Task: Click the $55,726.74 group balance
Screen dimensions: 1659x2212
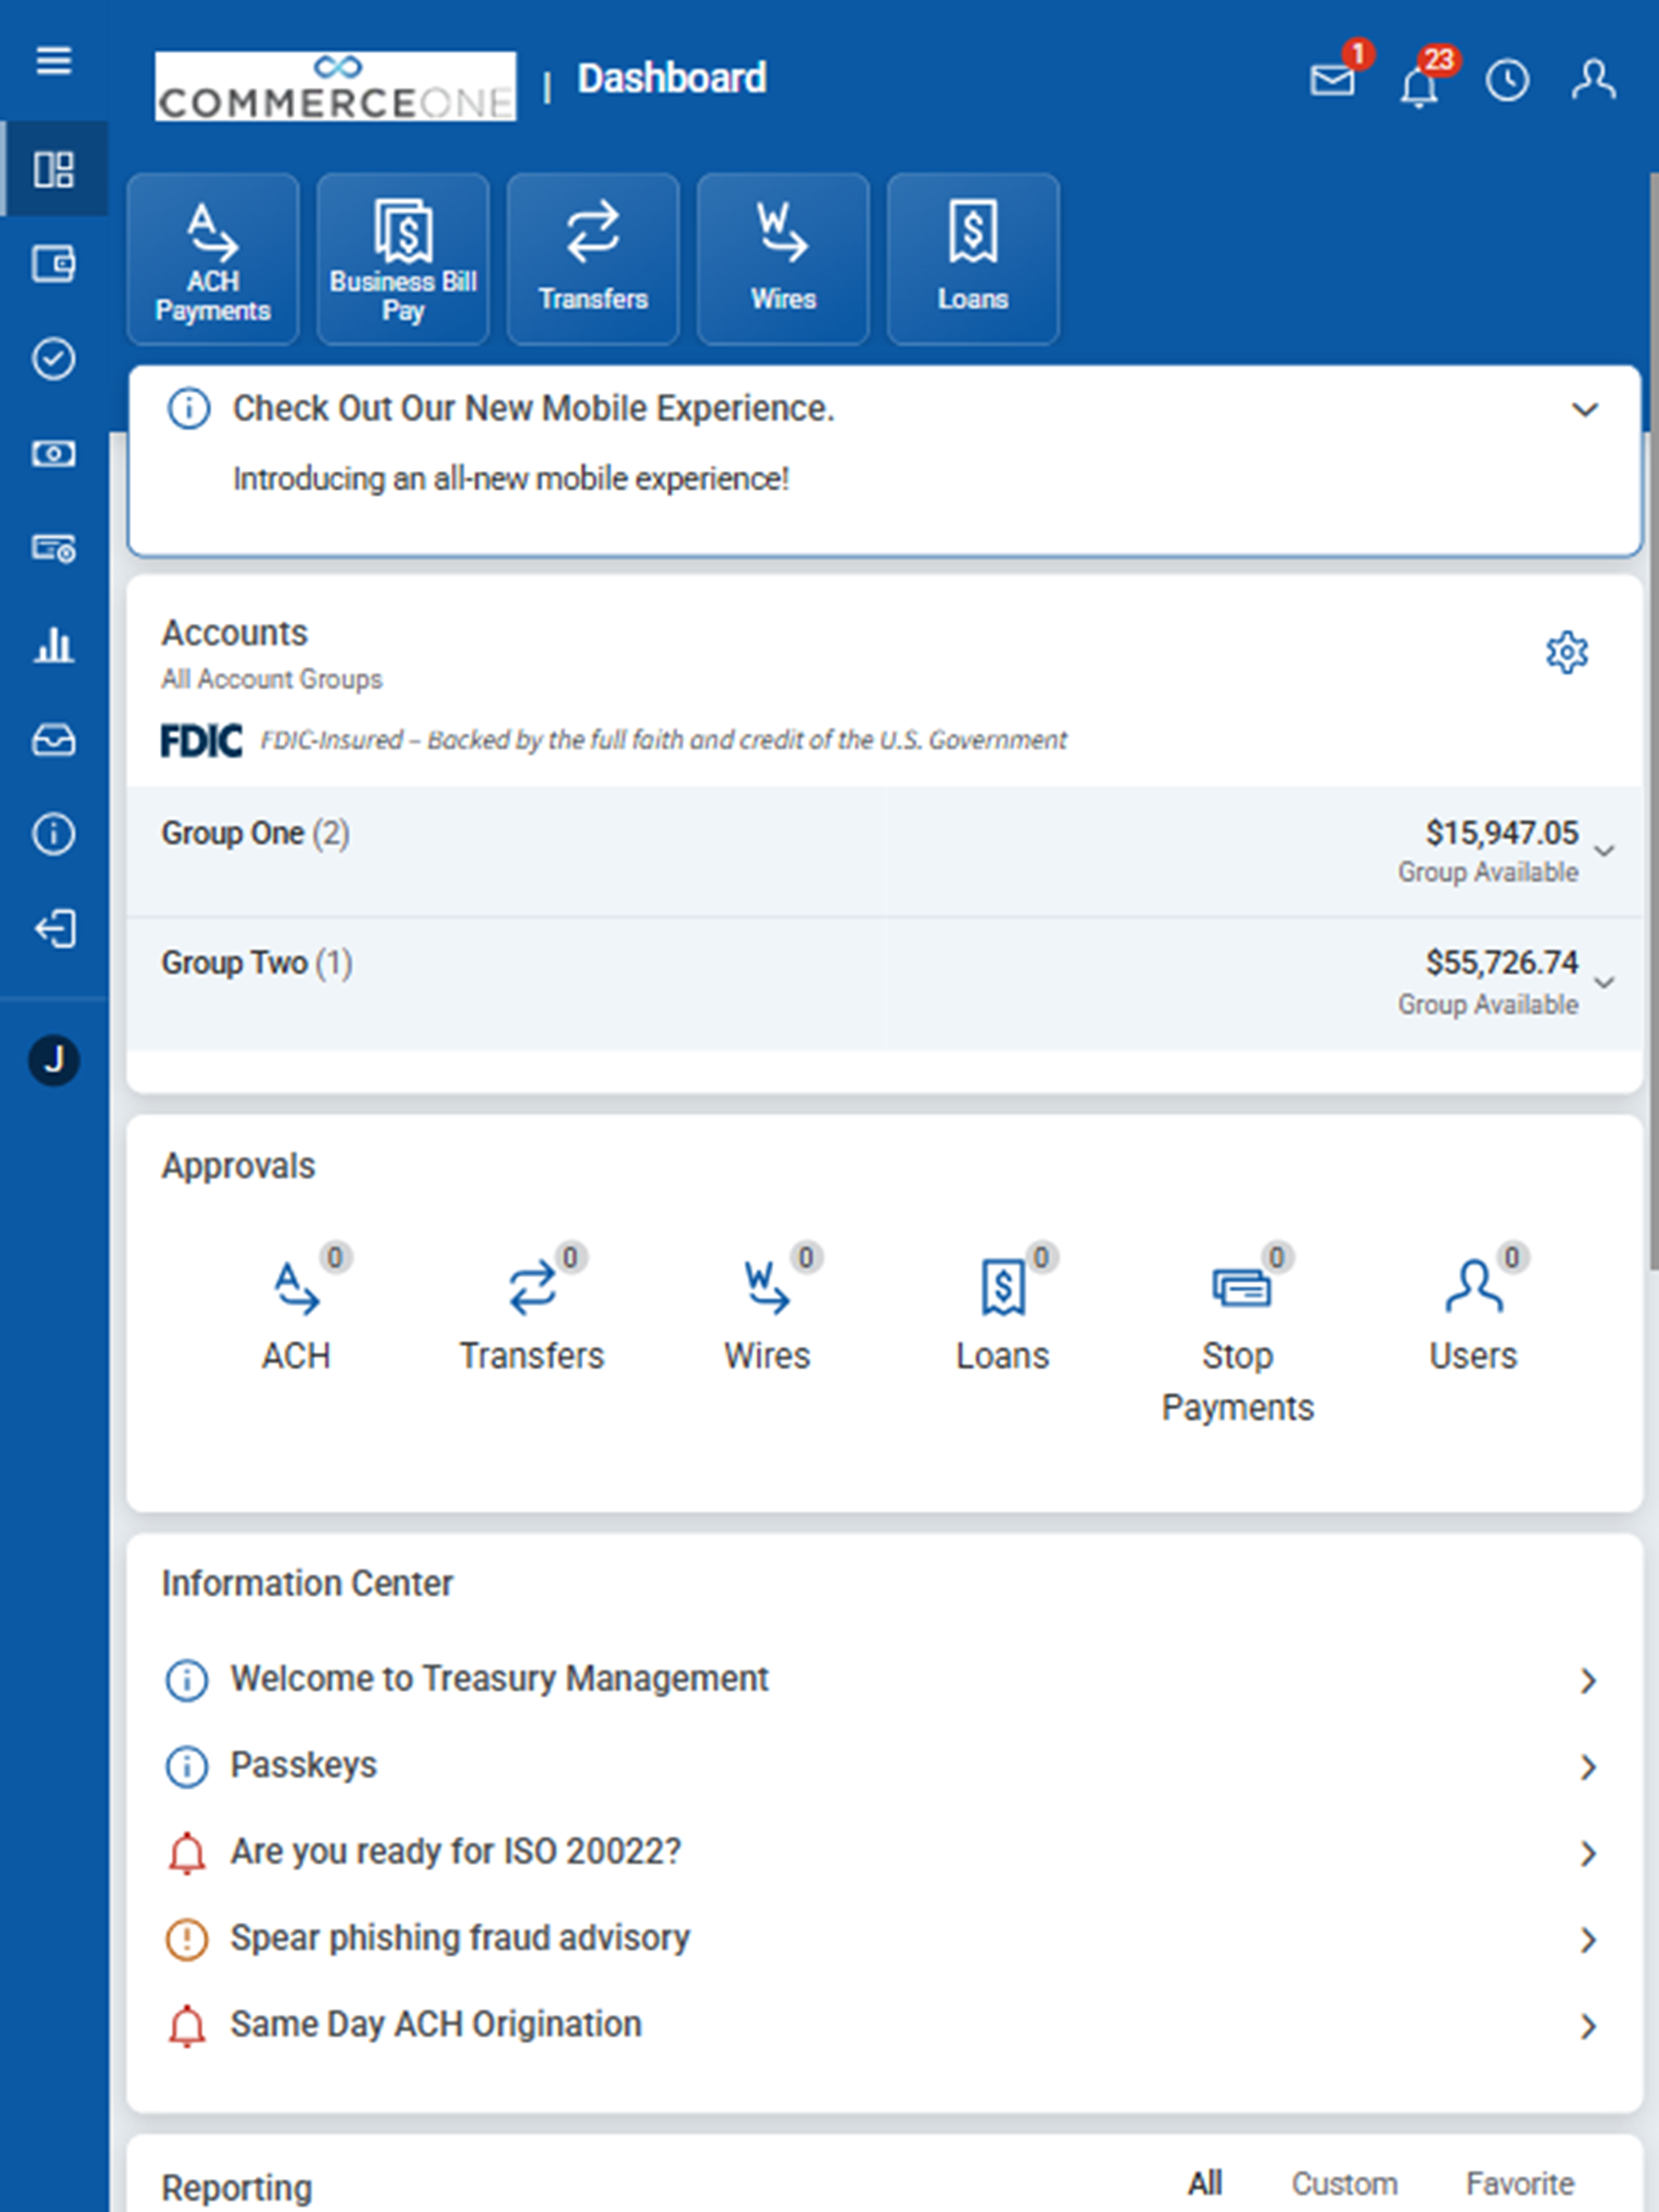Action: [x=1502, y=963]
